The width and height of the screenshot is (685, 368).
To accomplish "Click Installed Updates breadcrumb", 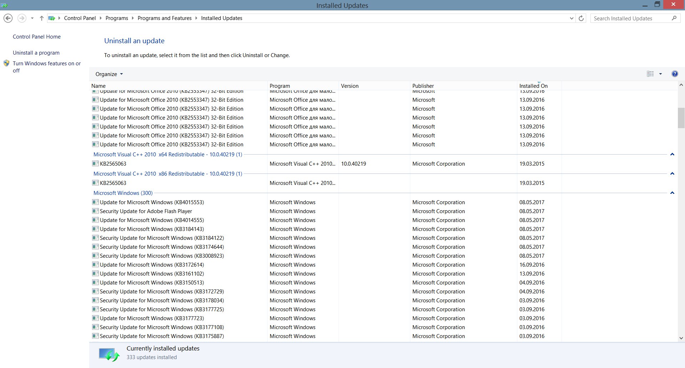I will [x=222, y=18].
